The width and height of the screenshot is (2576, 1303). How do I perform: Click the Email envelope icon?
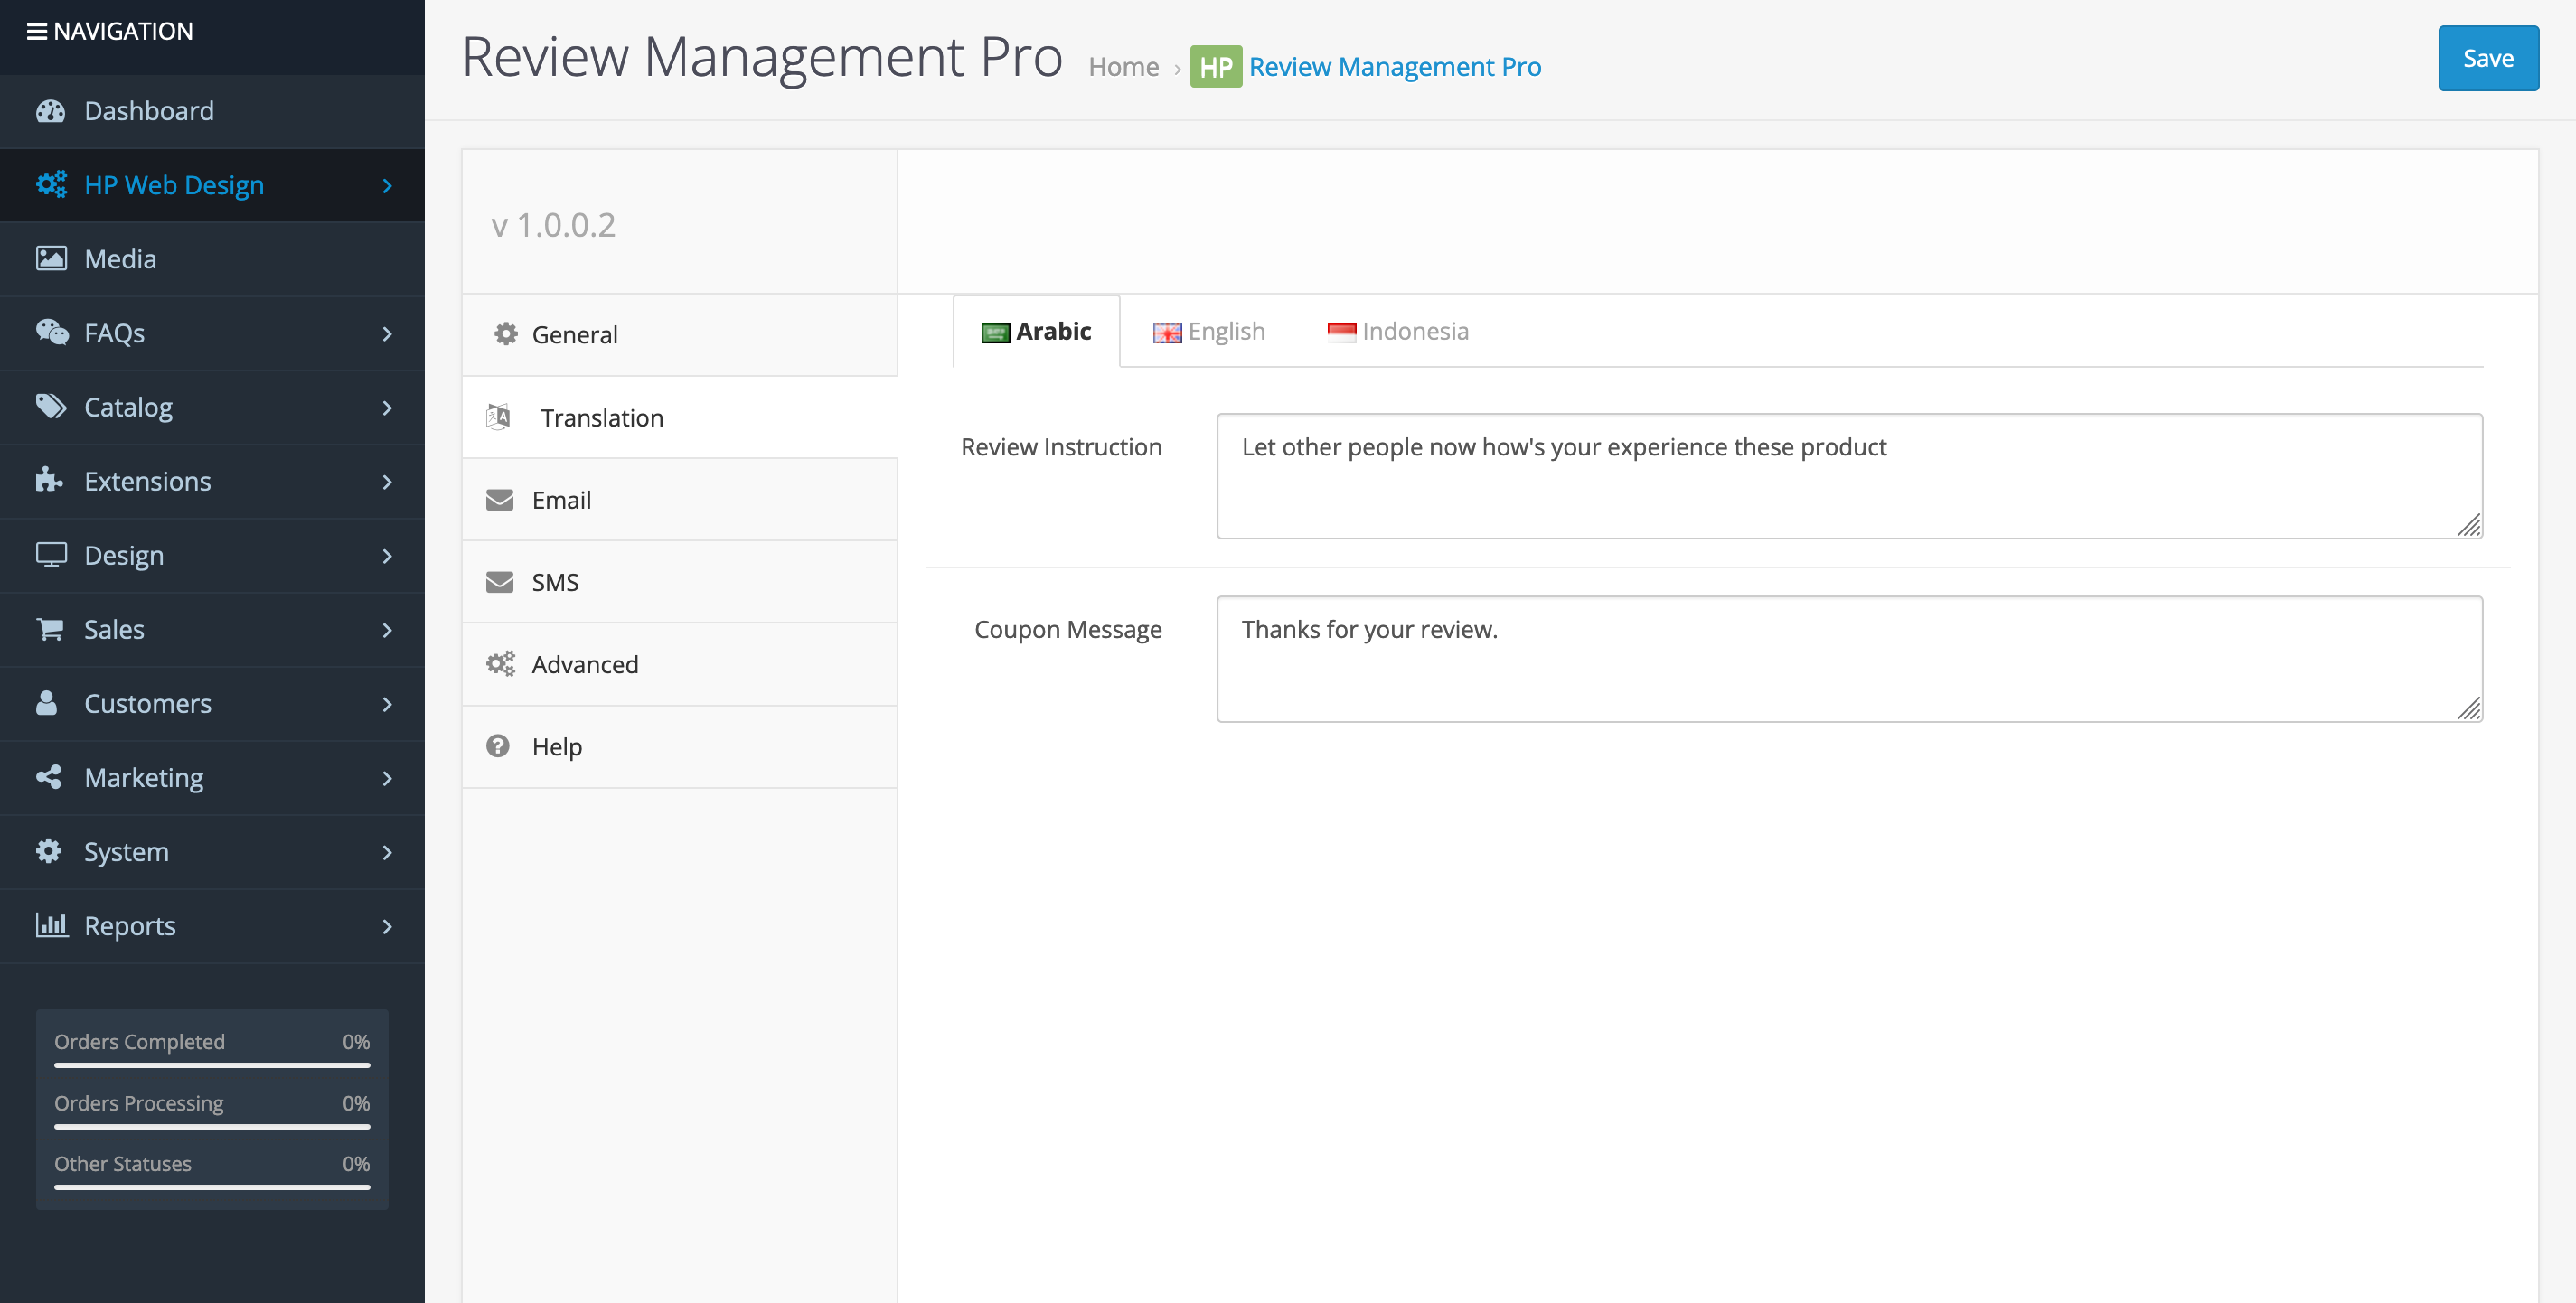click(x=499, y=499)
